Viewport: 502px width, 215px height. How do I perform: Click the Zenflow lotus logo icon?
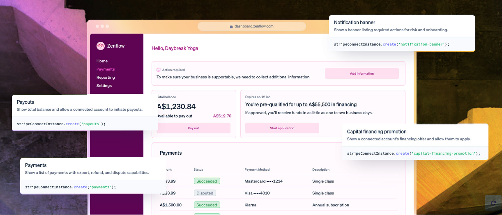click(100, 46)
